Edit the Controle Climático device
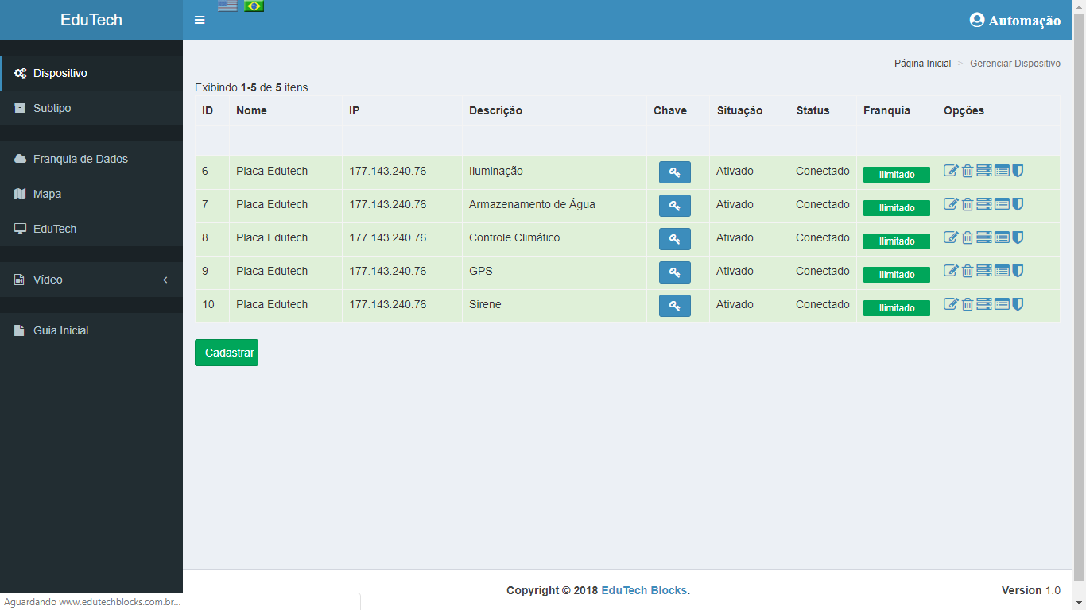This screenshot has width=1086, height=610. point(951,237)
